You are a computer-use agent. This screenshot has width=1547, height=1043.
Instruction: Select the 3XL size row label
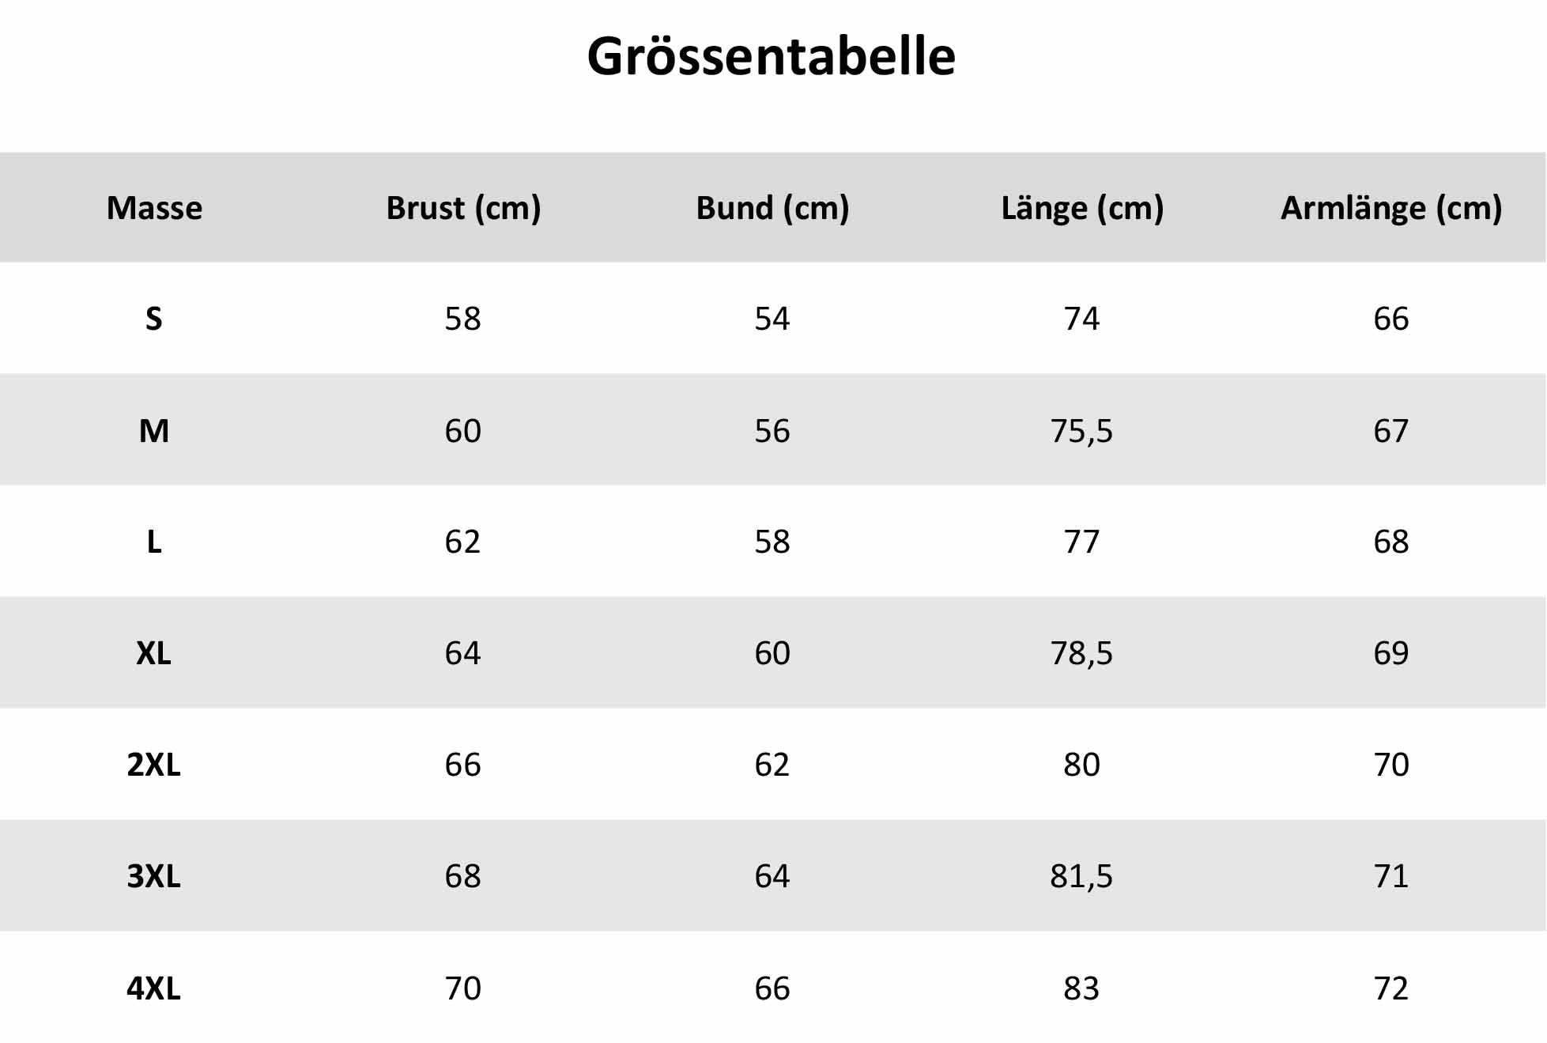click(x=154, y=876)
